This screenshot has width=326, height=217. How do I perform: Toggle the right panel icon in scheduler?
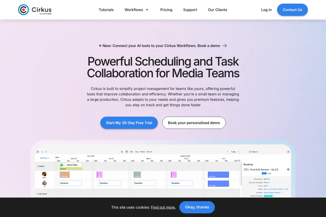(288, 152)
